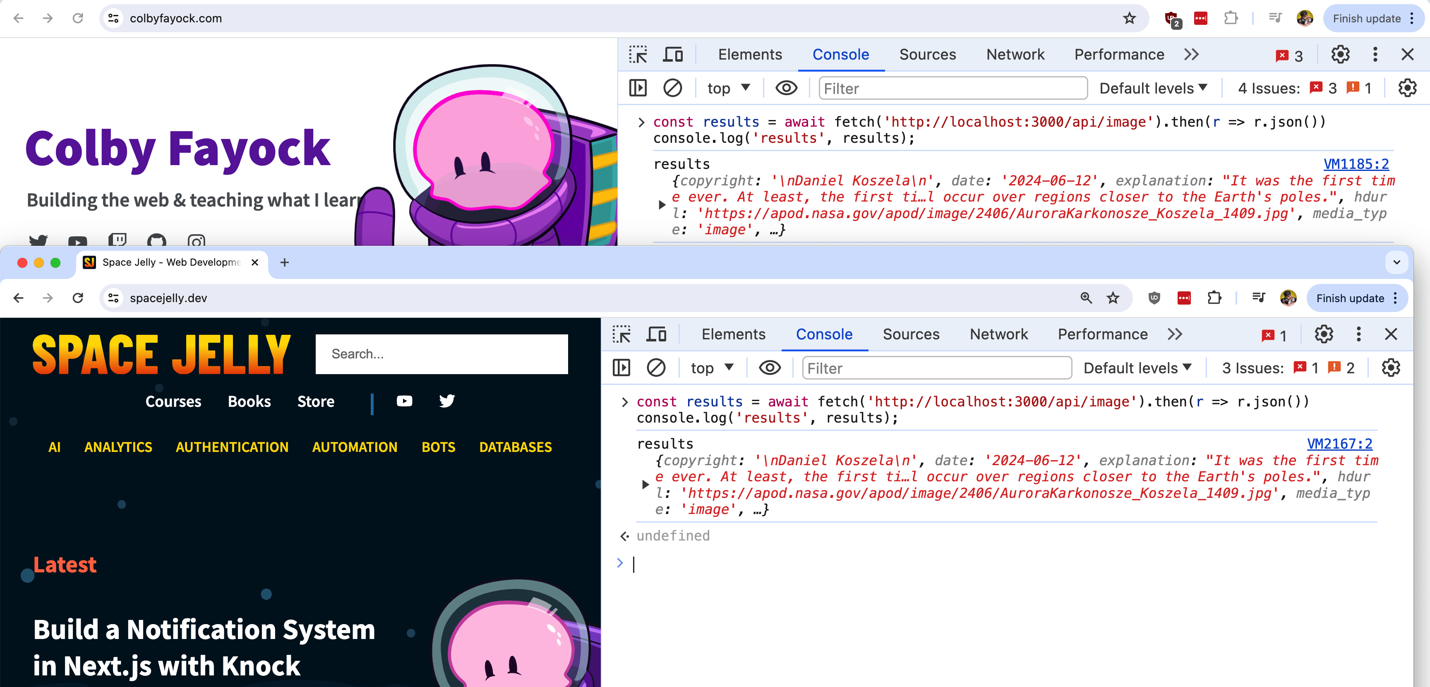The width and height of the screenshot is (1430, 687).
Task: Click profile avatar in Space Jelly window
Action: [1288, 298]
